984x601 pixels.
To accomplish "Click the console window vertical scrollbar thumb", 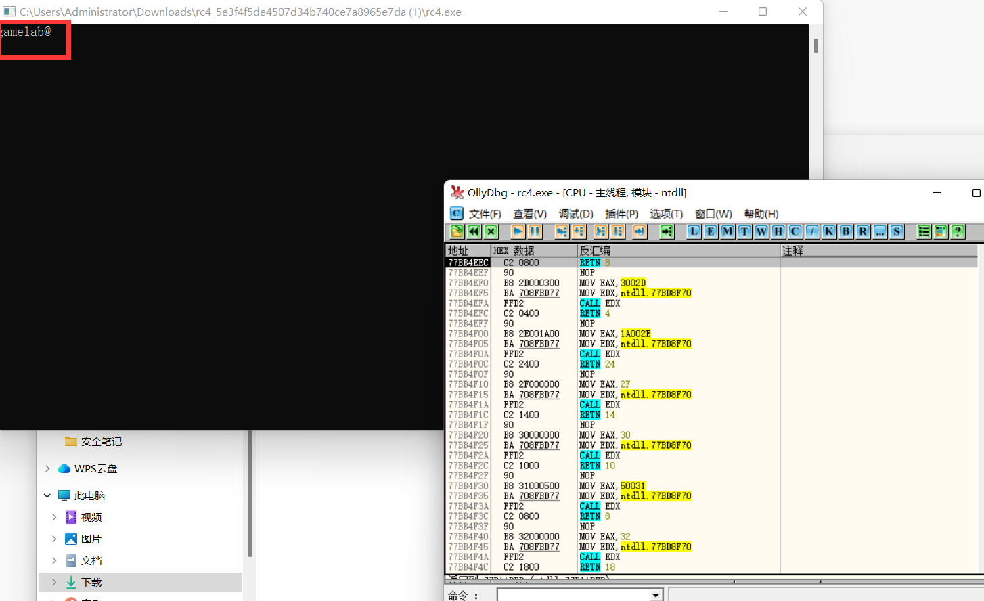I will 816,45.
